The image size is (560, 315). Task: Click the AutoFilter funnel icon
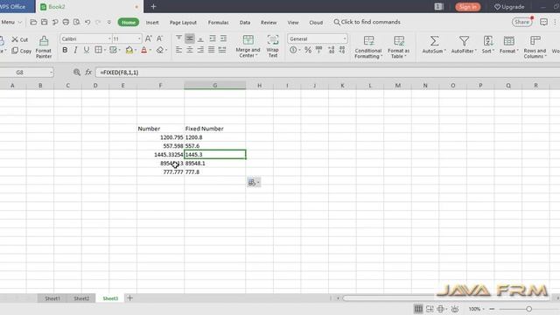[x=464, y=41]
